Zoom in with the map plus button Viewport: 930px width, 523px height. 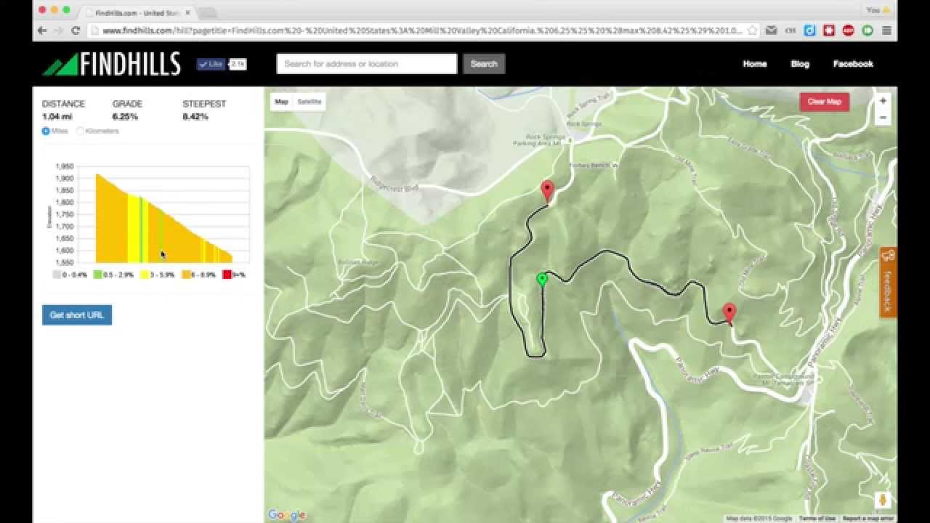[x=883, y=101]
